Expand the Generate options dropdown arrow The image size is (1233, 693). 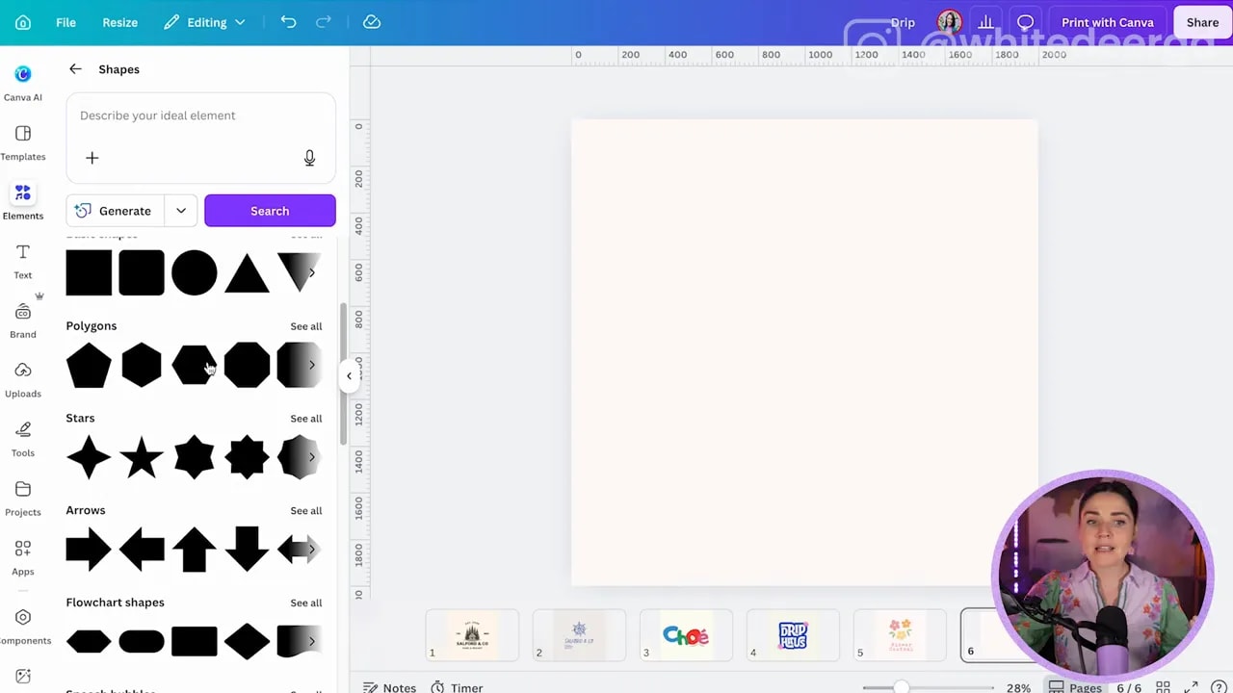point(181,211)
